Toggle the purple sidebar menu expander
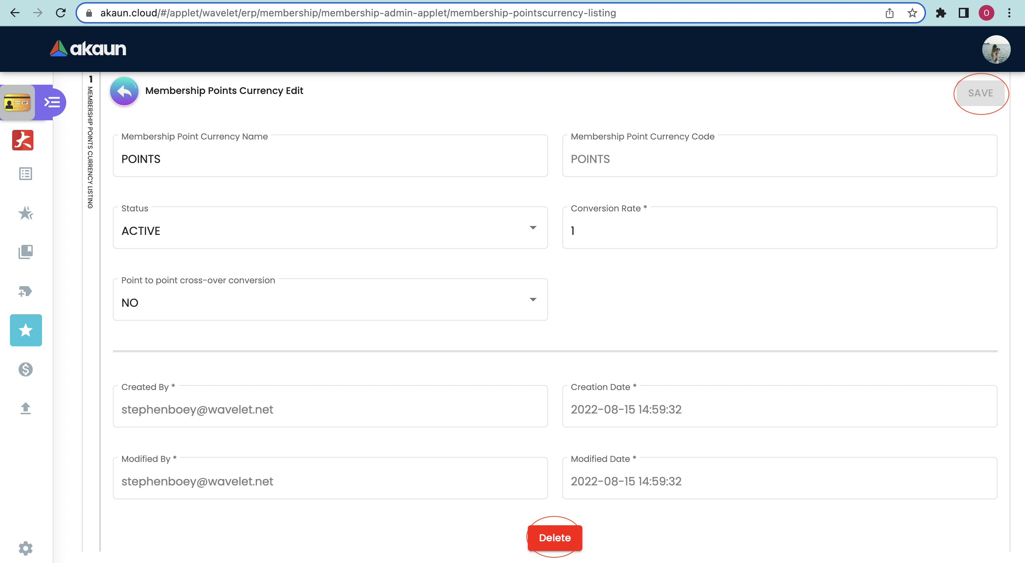This screenshot has width=1025, height=563. 52,102
